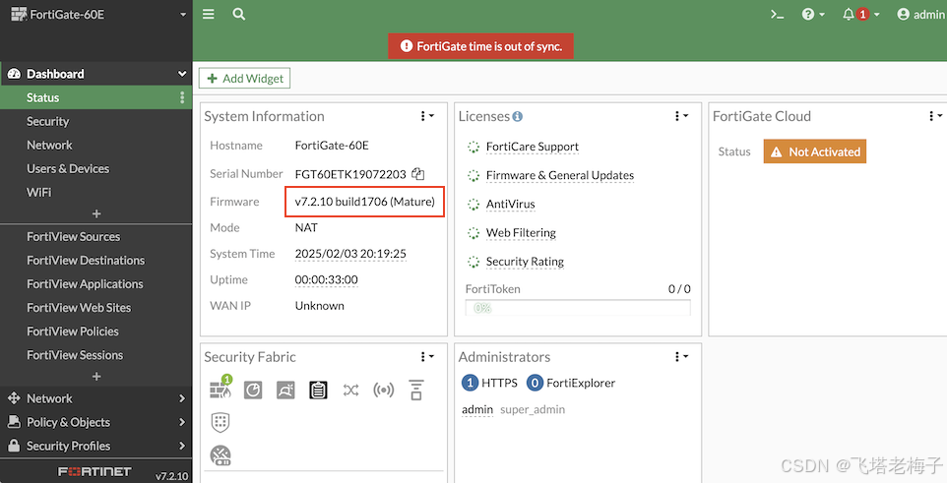Open the Security dashboard
This screenshot has height=483, width=947.
(x=47, y=121)
